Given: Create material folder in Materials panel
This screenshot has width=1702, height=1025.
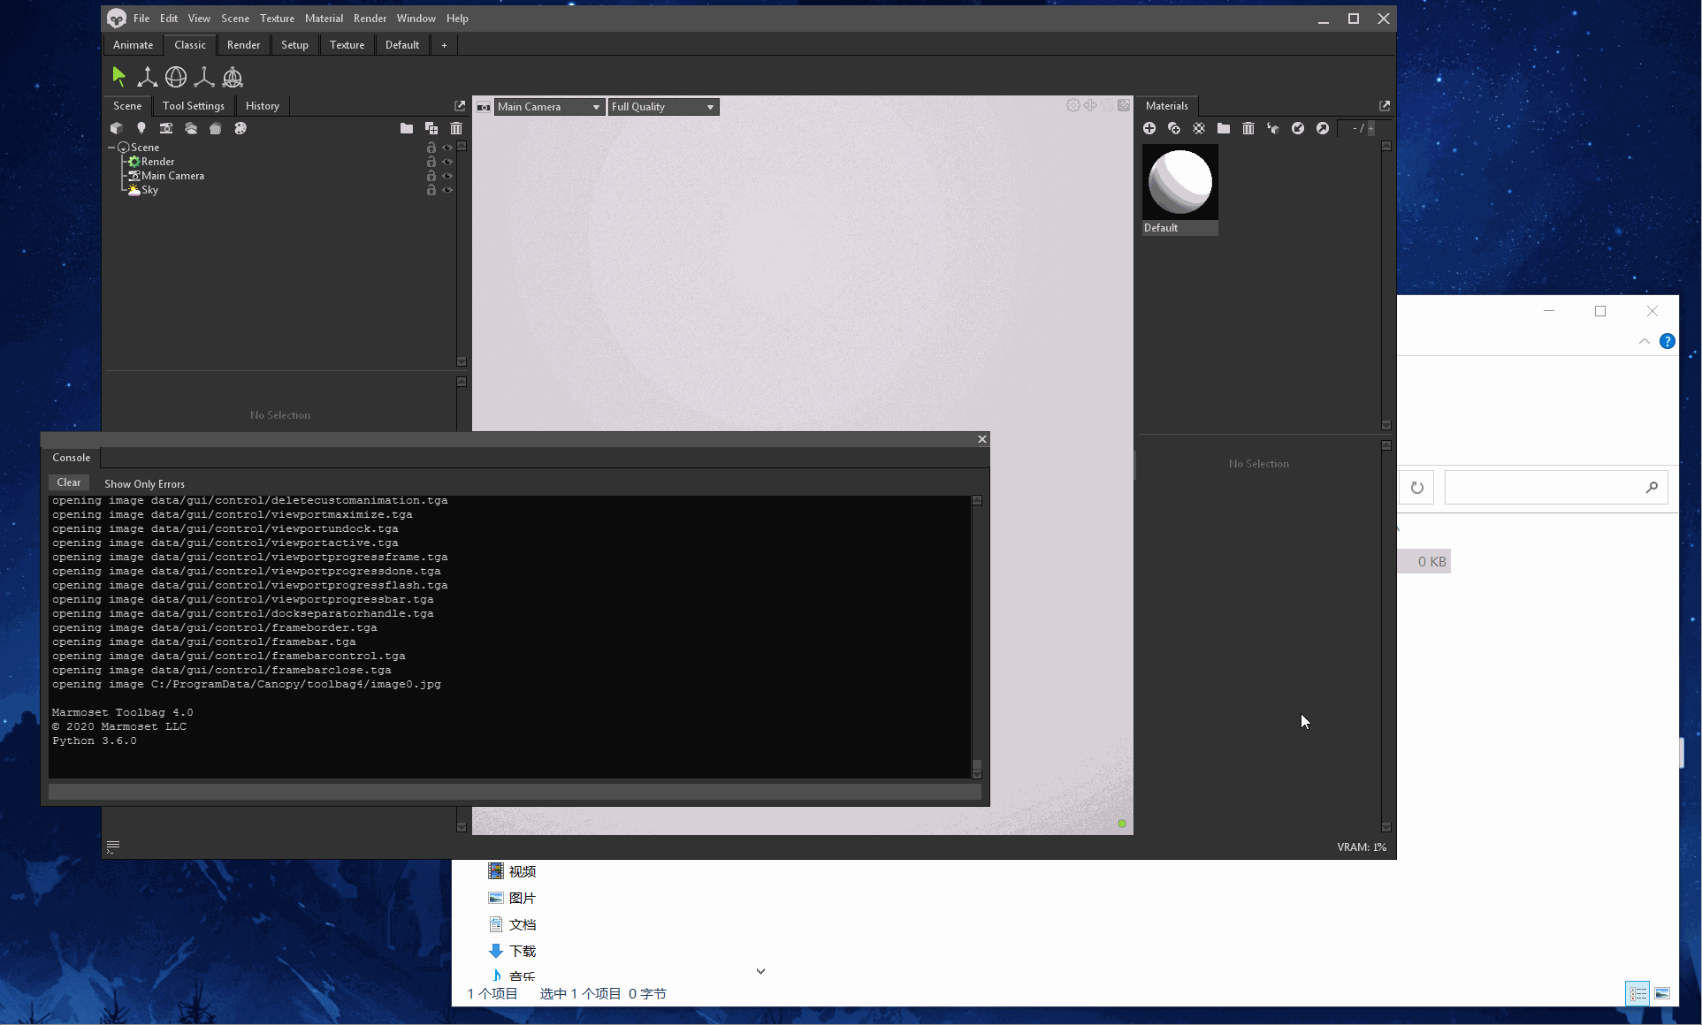Looking at the screenshot, I should click(x=1224, y=128).
